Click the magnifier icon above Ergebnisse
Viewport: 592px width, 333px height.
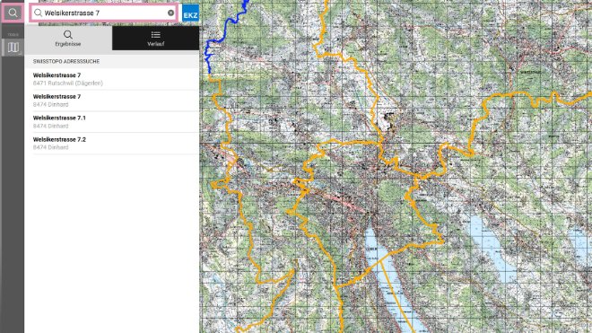coord(68,35)
